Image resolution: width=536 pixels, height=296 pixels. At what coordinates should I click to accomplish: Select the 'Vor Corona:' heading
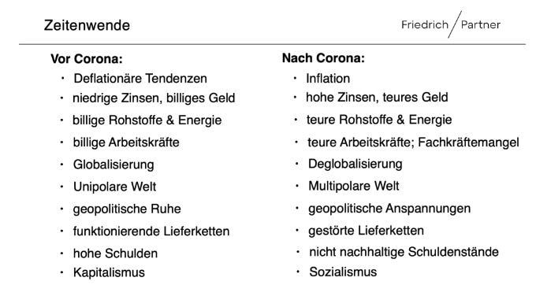coord(87,59)
